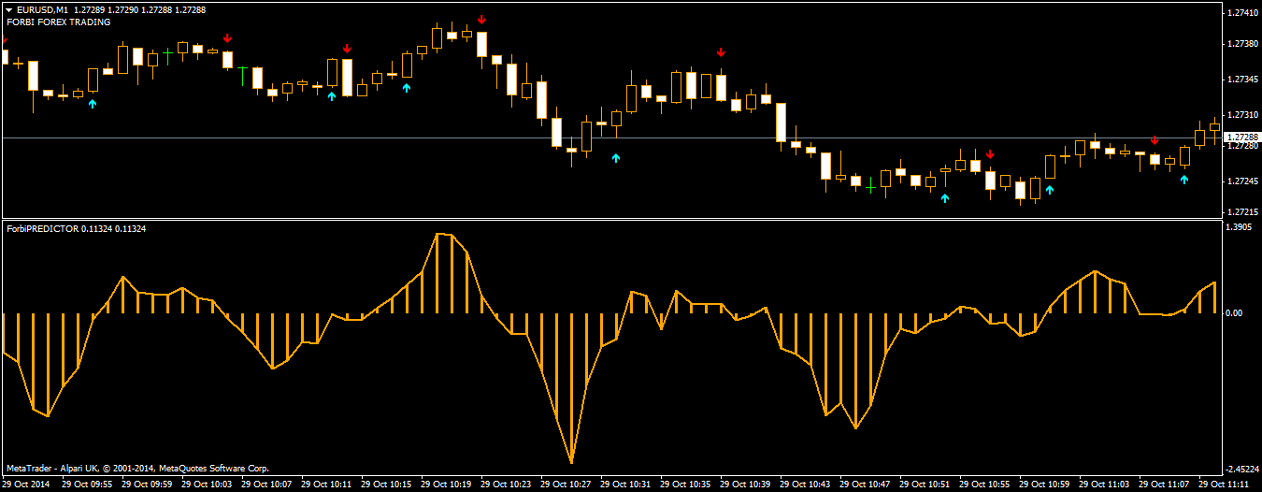Click the MetaTrader - Alpari UK copyright text

(x=137, y=468)
